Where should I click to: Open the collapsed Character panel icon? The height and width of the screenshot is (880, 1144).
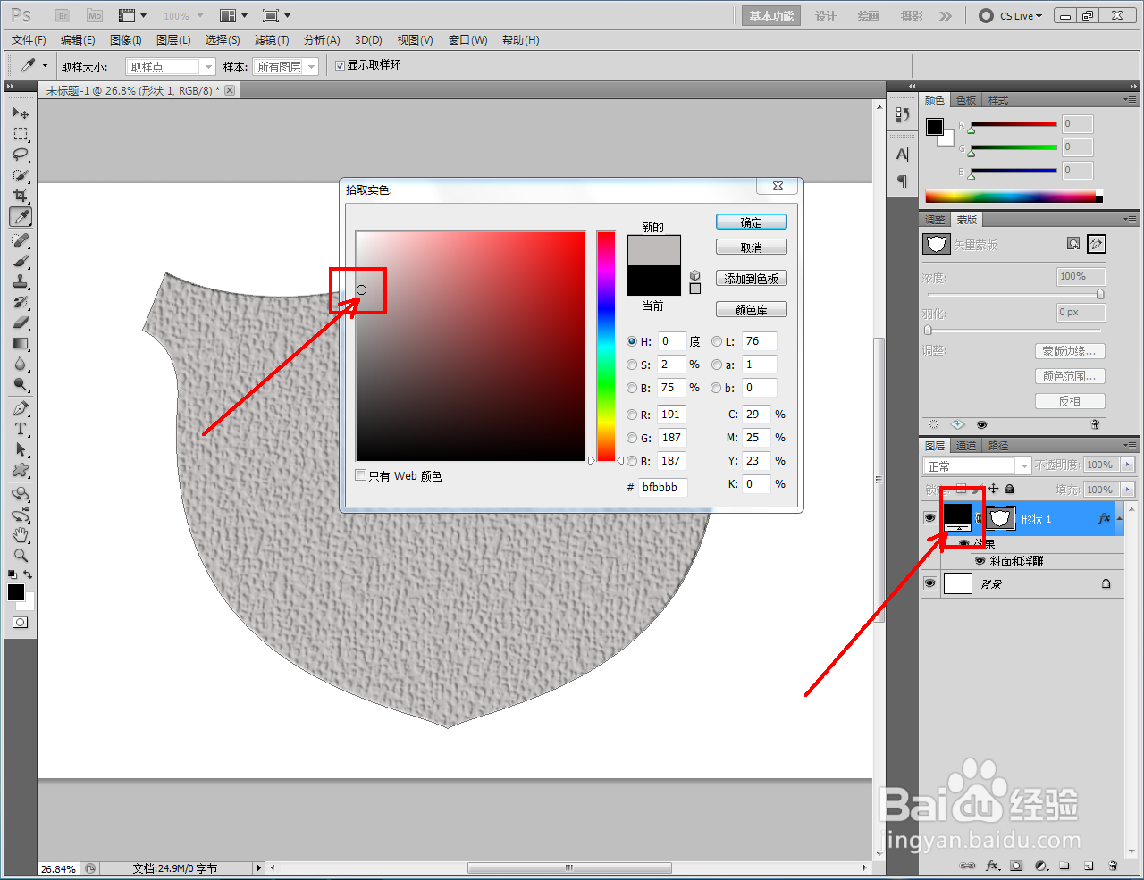(903, 155)
